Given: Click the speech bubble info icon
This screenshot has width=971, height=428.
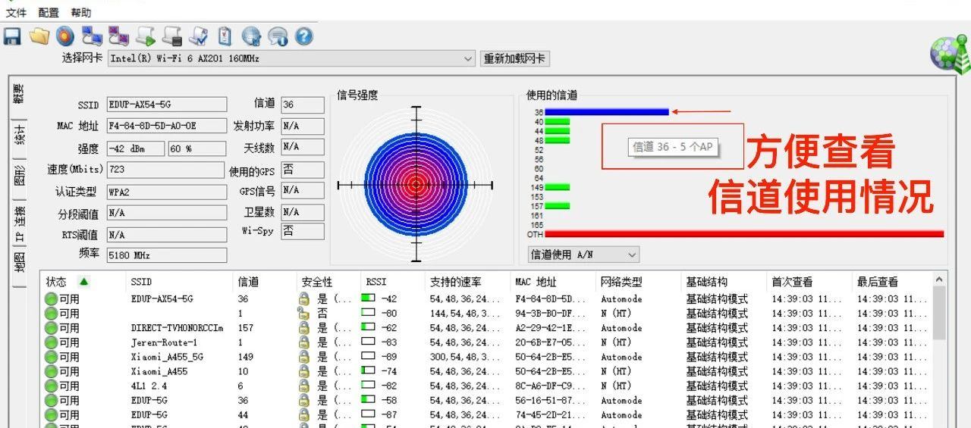Looking at the screenshot, I should click(x=278, y=36).
